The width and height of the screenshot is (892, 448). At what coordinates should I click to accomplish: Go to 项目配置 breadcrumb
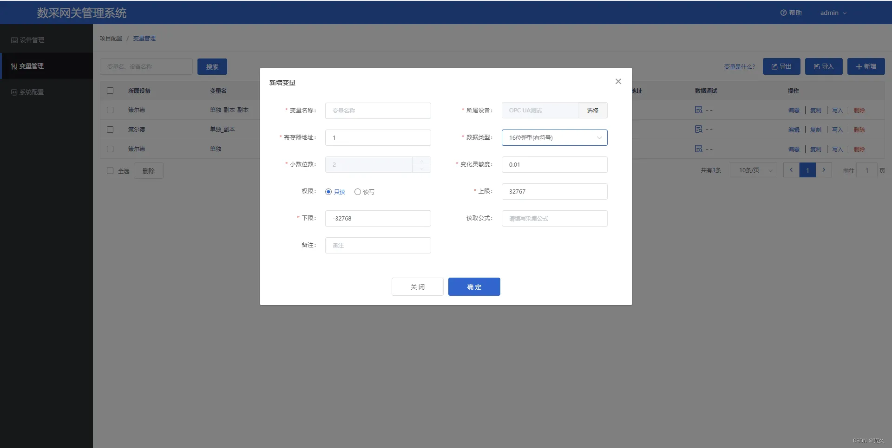click(x=111, y=38)
